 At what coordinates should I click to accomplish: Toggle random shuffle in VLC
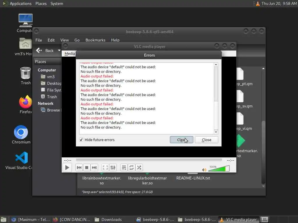[x=139, y=168]
